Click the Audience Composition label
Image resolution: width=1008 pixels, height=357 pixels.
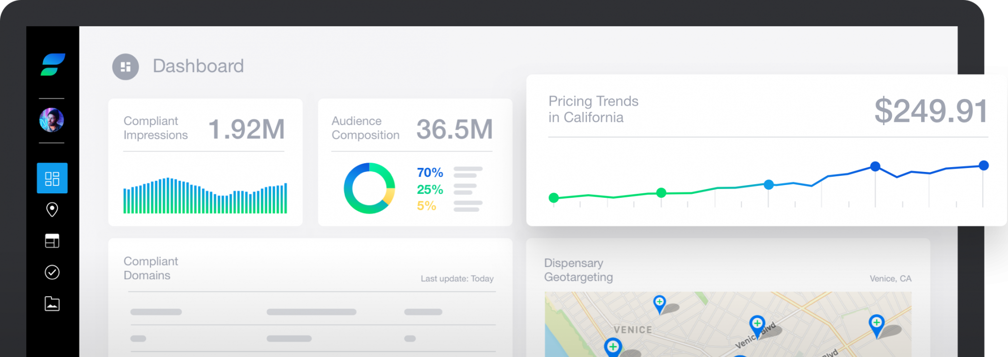[x=365, y=128]
